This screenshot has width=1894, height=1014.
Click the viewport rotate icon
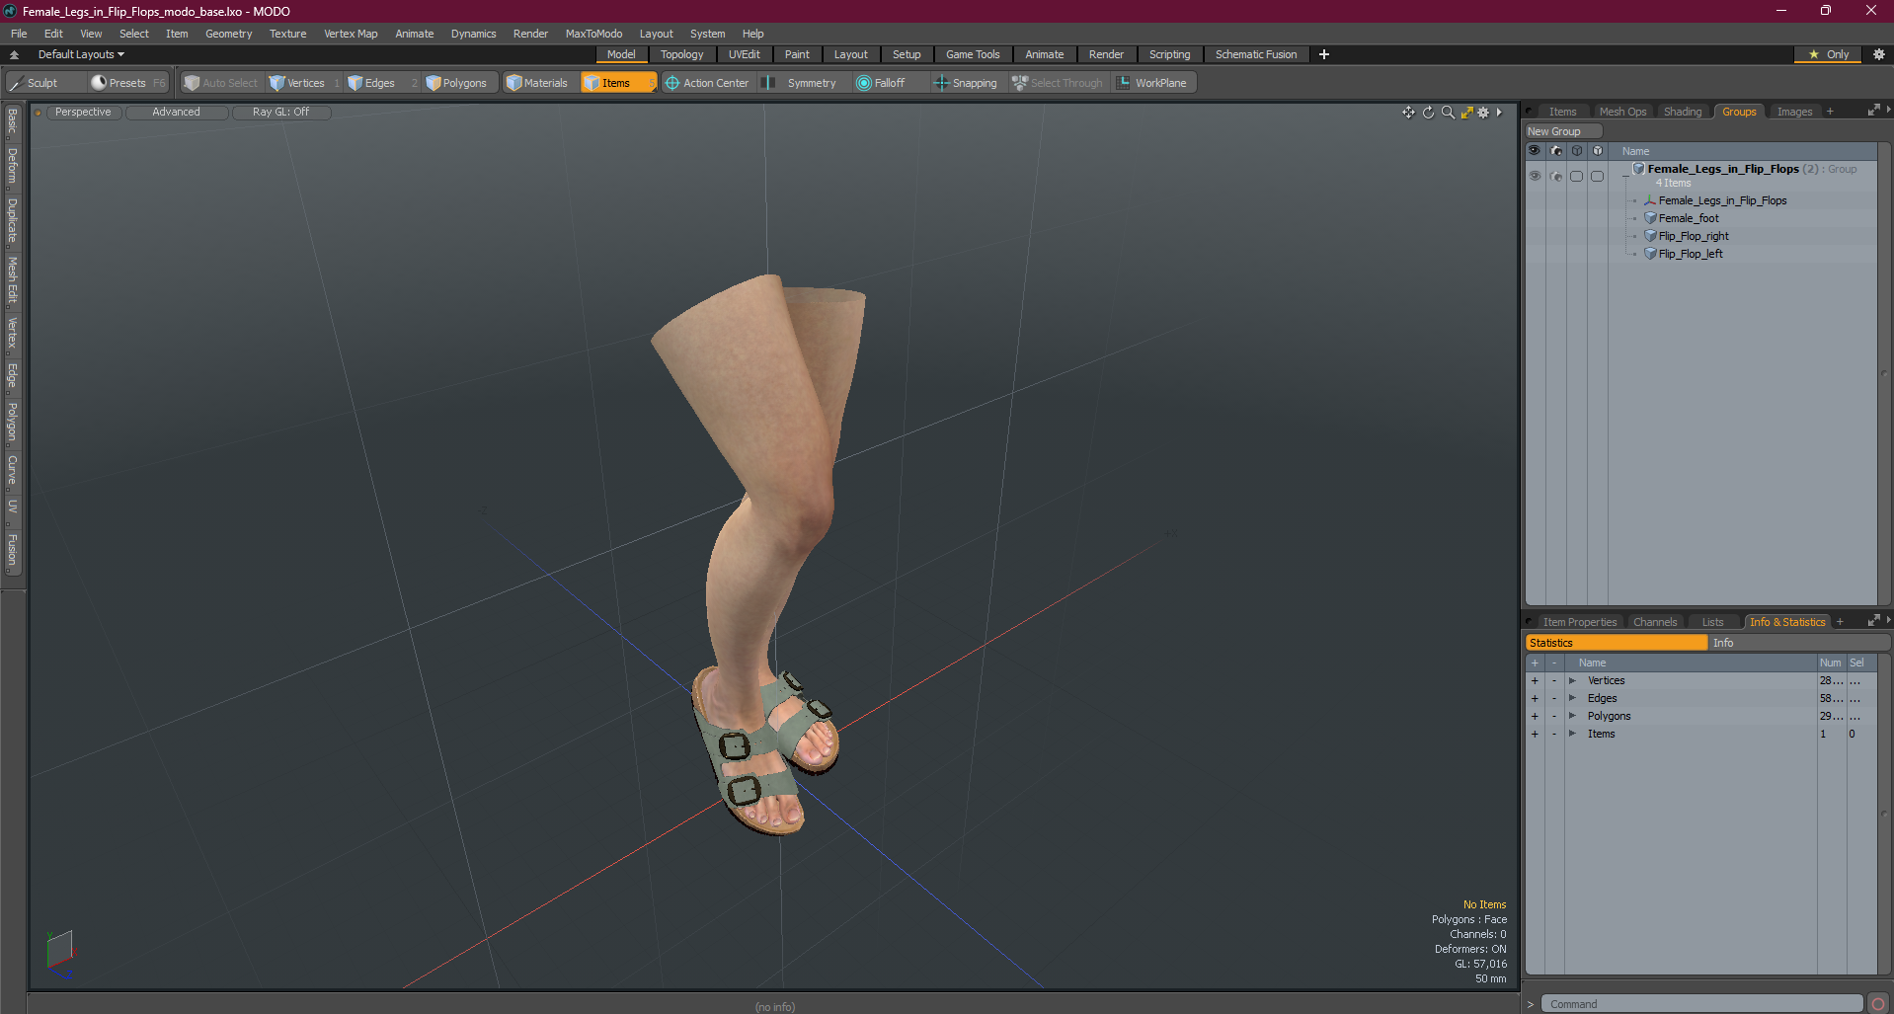pyautogui.click(x=1428, y=113)
